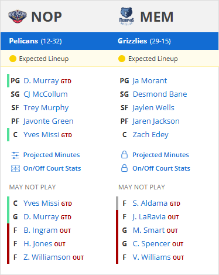The height and width of the screenshot is (275, 219).
Task: Click the sliders icon beside Pelicans Projected Minutes
Action: 15,155
